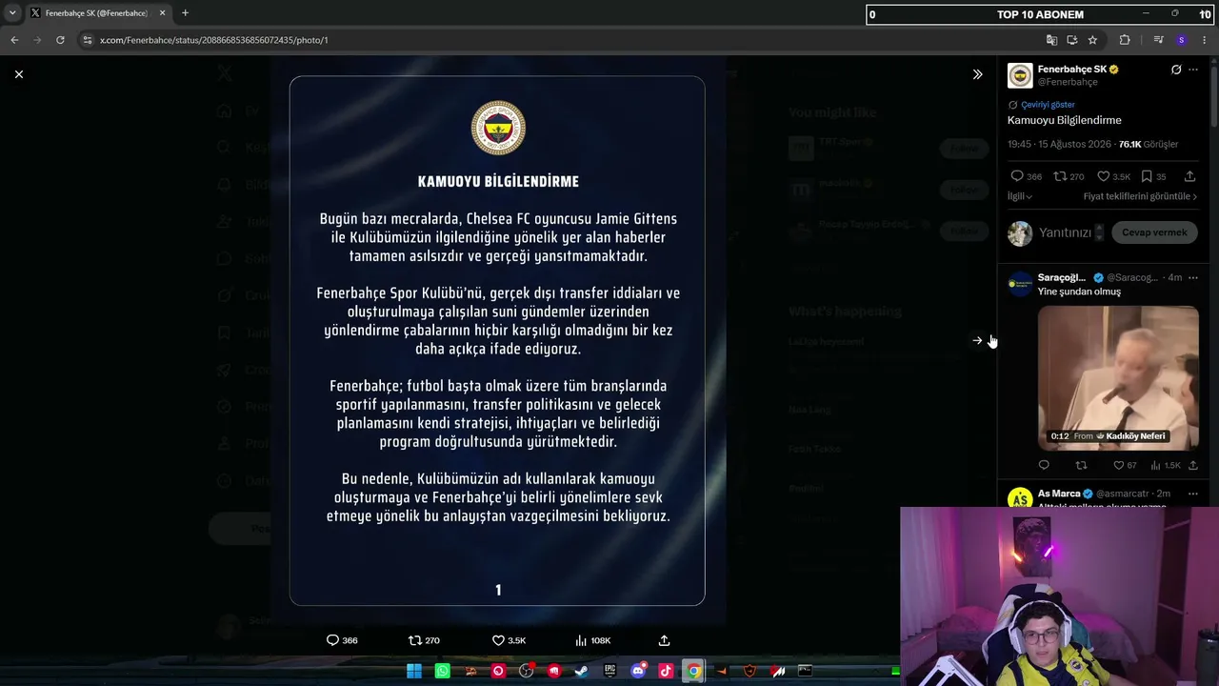Install app icon in the address bar
Viewport: 1219px width, 686px height.
tap(1072, 40)
